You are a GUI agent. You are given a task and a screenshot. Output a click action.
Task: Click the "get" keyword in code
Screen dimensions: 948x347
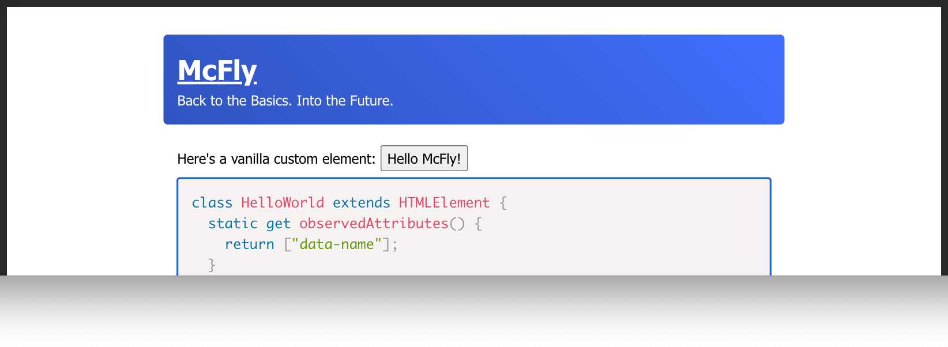coord(278,224)
